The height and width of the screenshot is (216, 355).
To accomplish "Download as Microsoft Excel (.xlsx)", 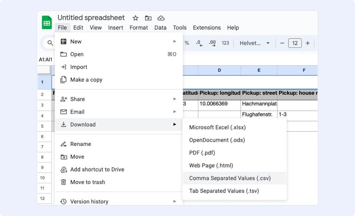I will (234, 127).
